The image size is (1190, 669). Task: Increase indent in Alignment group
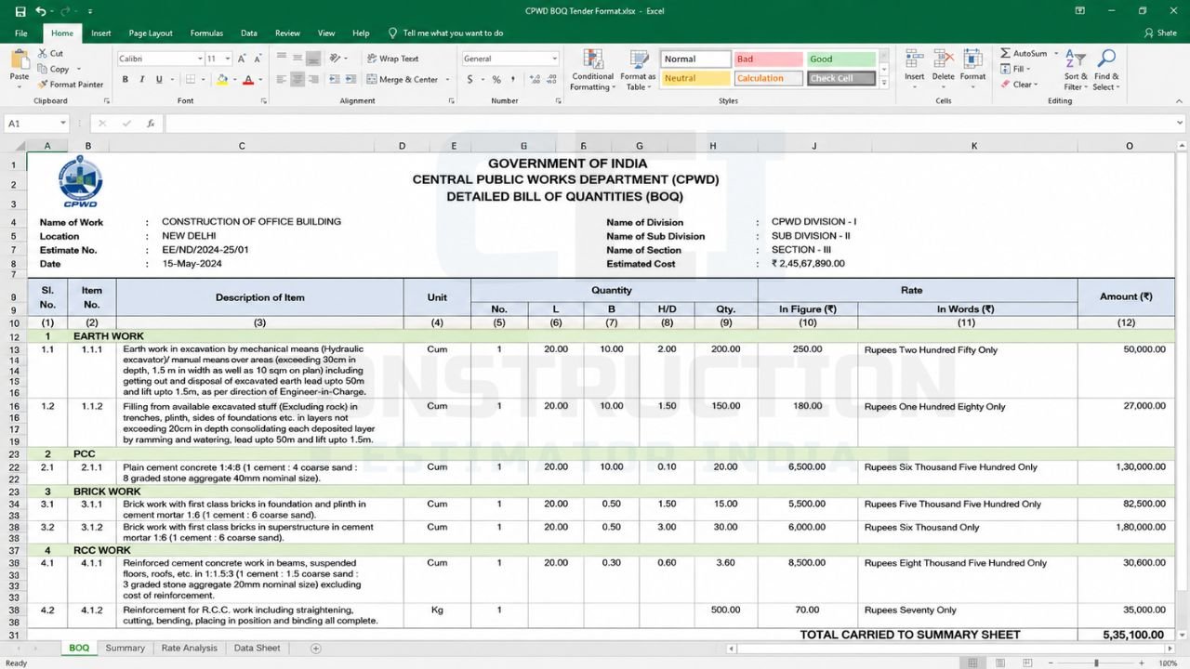coord(350,79)
